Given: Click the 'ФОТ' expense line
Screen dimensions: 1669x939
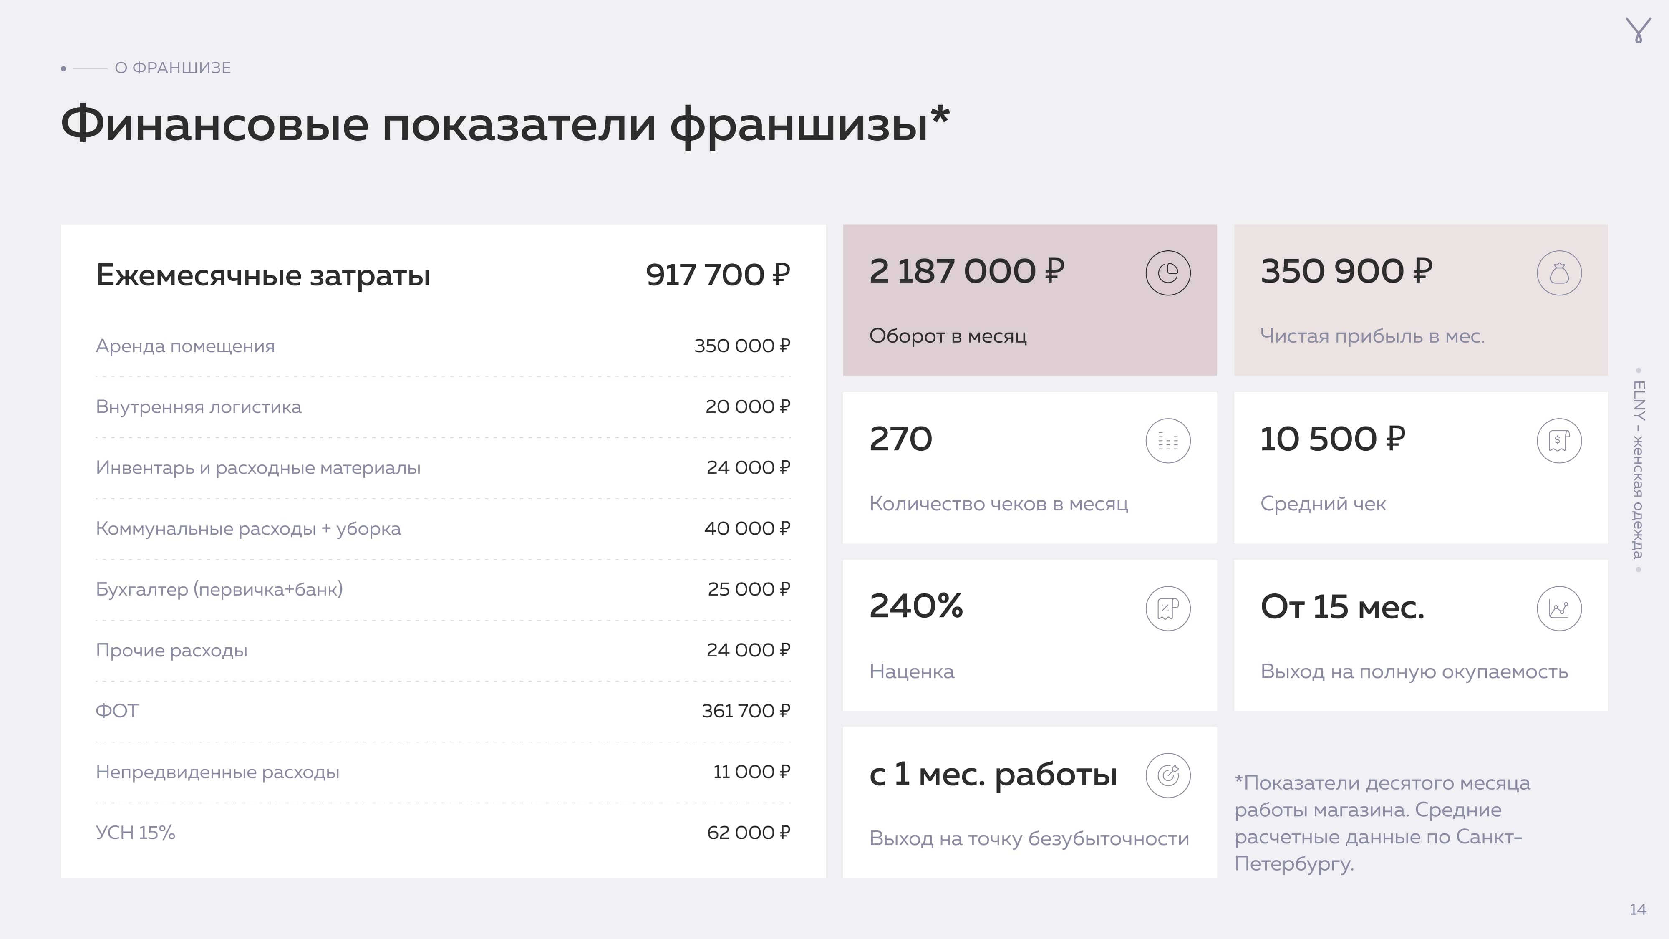Looking at the screenshot, I should coord(117,711).
